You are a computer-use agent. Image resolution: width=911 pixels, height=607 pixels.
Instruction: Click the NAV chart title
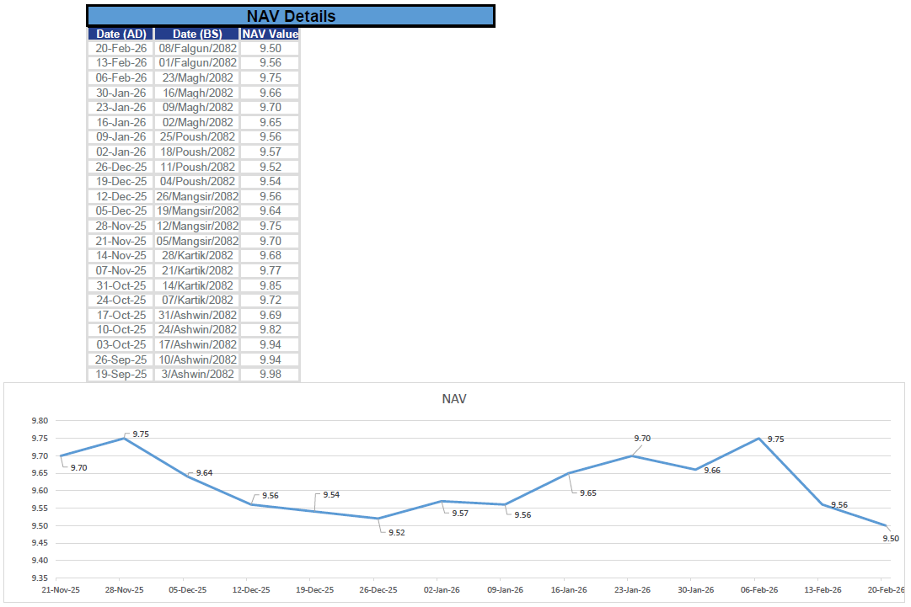(x=453, y=399)
